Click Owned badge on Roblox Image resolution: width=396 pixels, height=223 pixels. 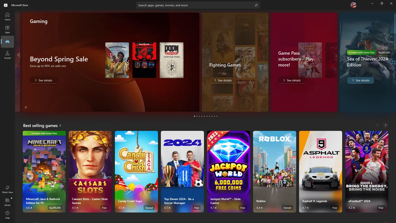[287, 208]
